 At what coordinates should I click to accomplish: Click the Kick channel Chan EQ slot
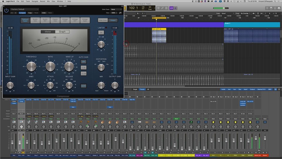[x=14, y=100]
